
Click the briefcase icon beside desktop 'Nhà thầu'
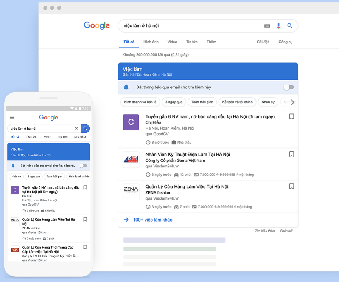[174, 142]
